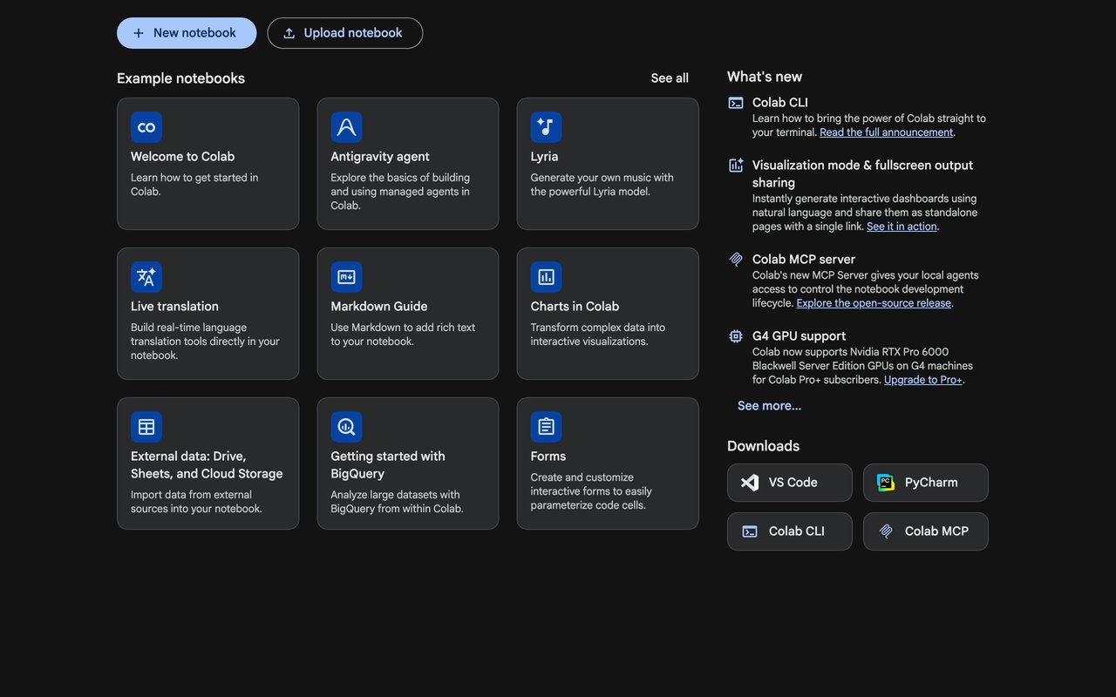Click the Upgrade to Pro+ link
Viewport: 1116px width, 697px height.
(923, 380)
